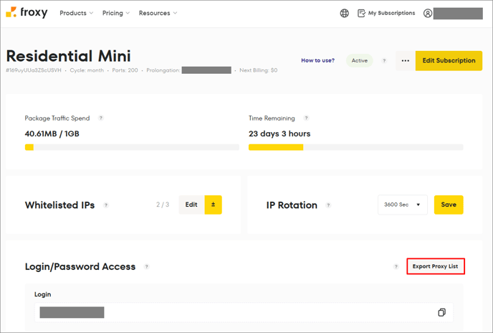This screenshot has height=333, width=493.
Task: Select the Ports: 200 text
Action: point(125,70)
